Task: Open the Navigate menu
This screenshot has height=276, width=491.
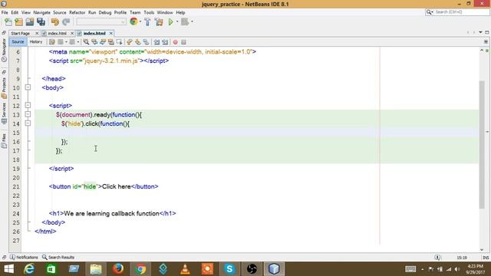Action: [x=42, y=12]
